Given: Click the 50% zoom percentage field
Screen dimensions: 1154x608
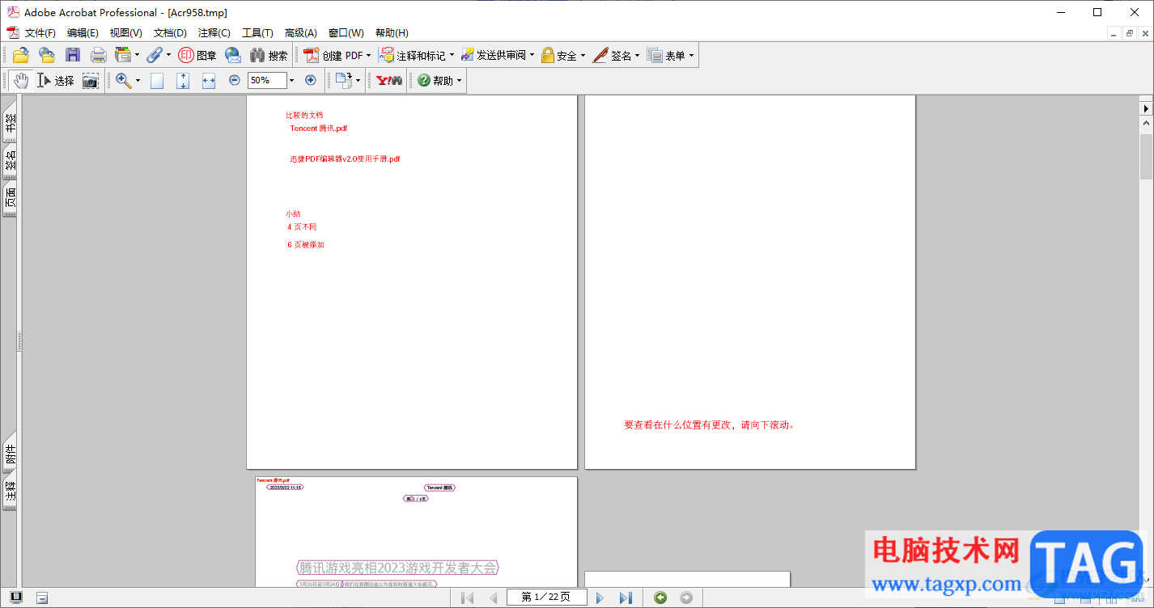Looking at the screenshot, I should coord(267,80).
